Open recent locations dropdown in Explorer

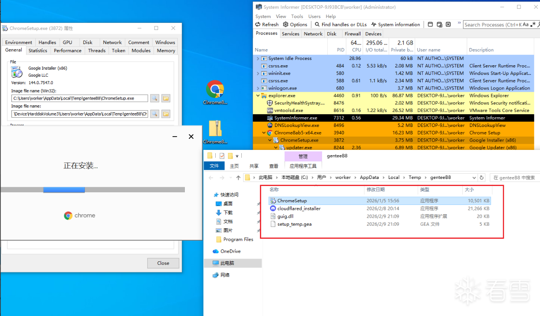pyautogui.click(x=230, y=178)
